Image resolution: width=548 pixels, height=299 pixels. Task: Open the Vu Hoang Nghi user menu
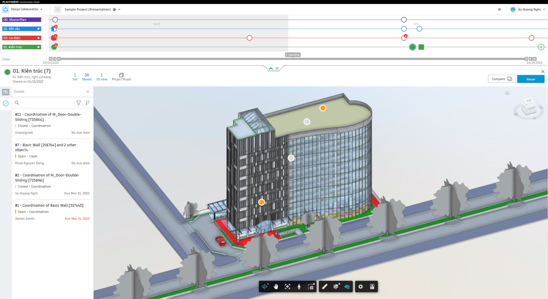point(528,9)
